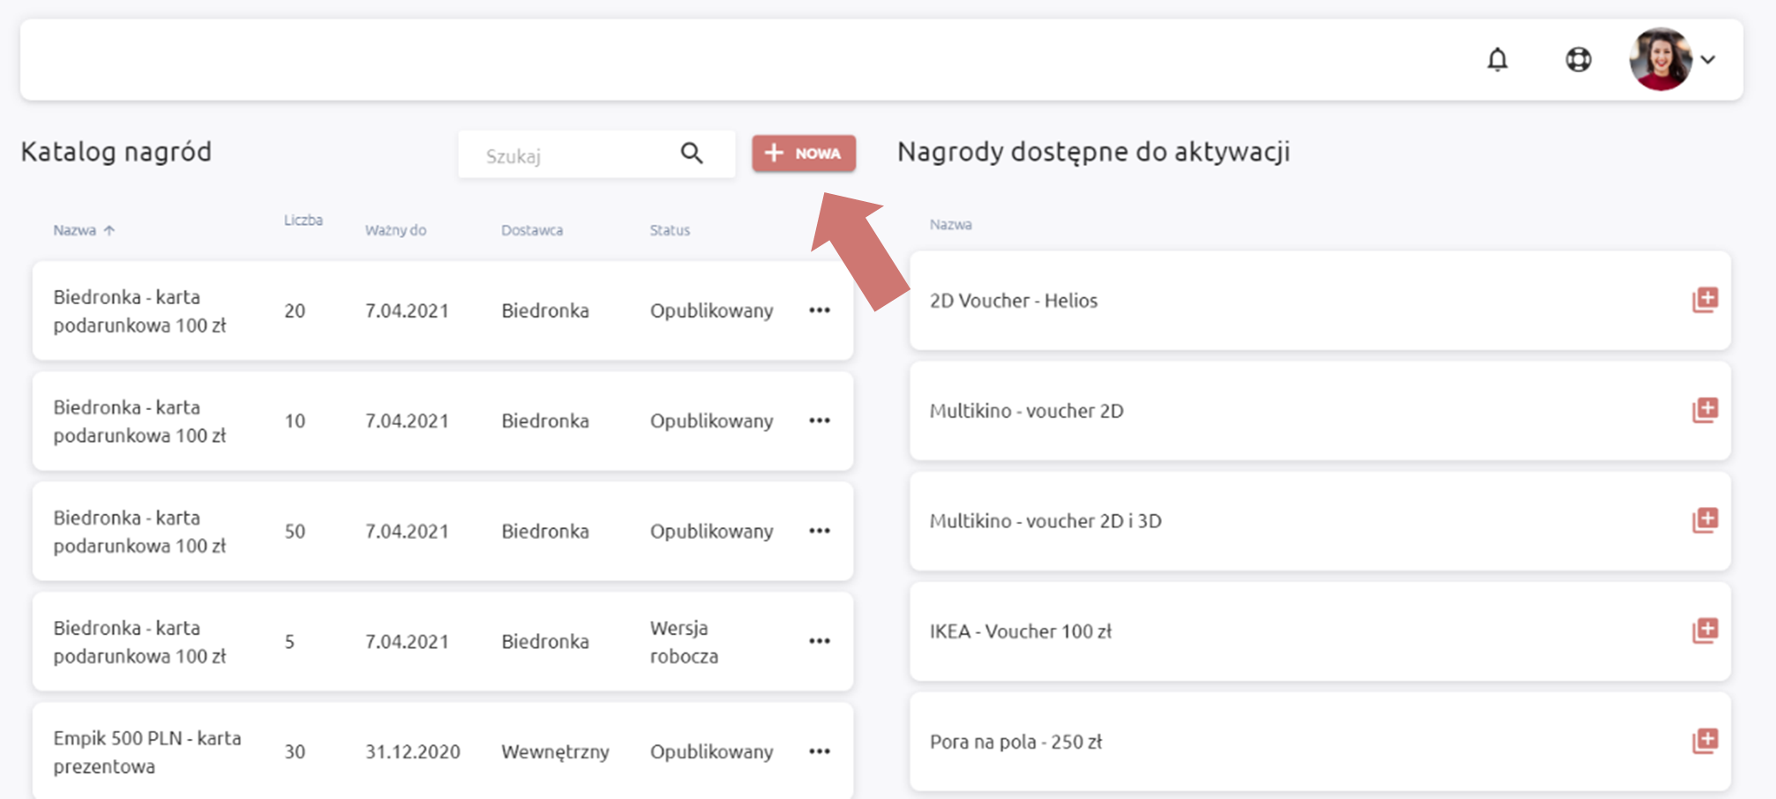The height and width of the screenshot is (799, 1776).
Task: Open options for Biedronka row with quantity 20
Action: (x=820, y=310)
